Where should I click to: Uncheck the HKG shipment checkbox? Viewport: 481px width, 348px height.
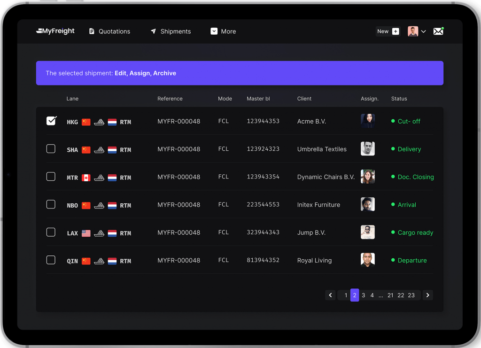[51, 121]
